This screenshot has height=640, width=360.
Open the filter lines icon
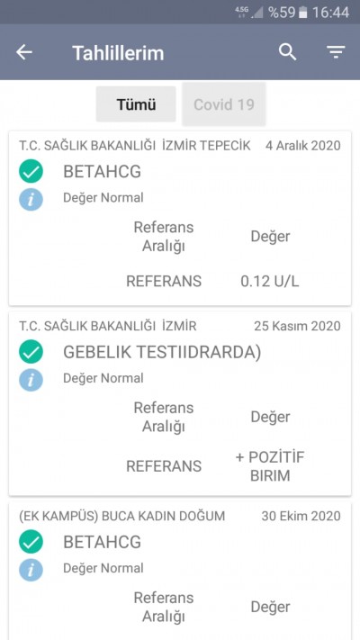(336, 52)
